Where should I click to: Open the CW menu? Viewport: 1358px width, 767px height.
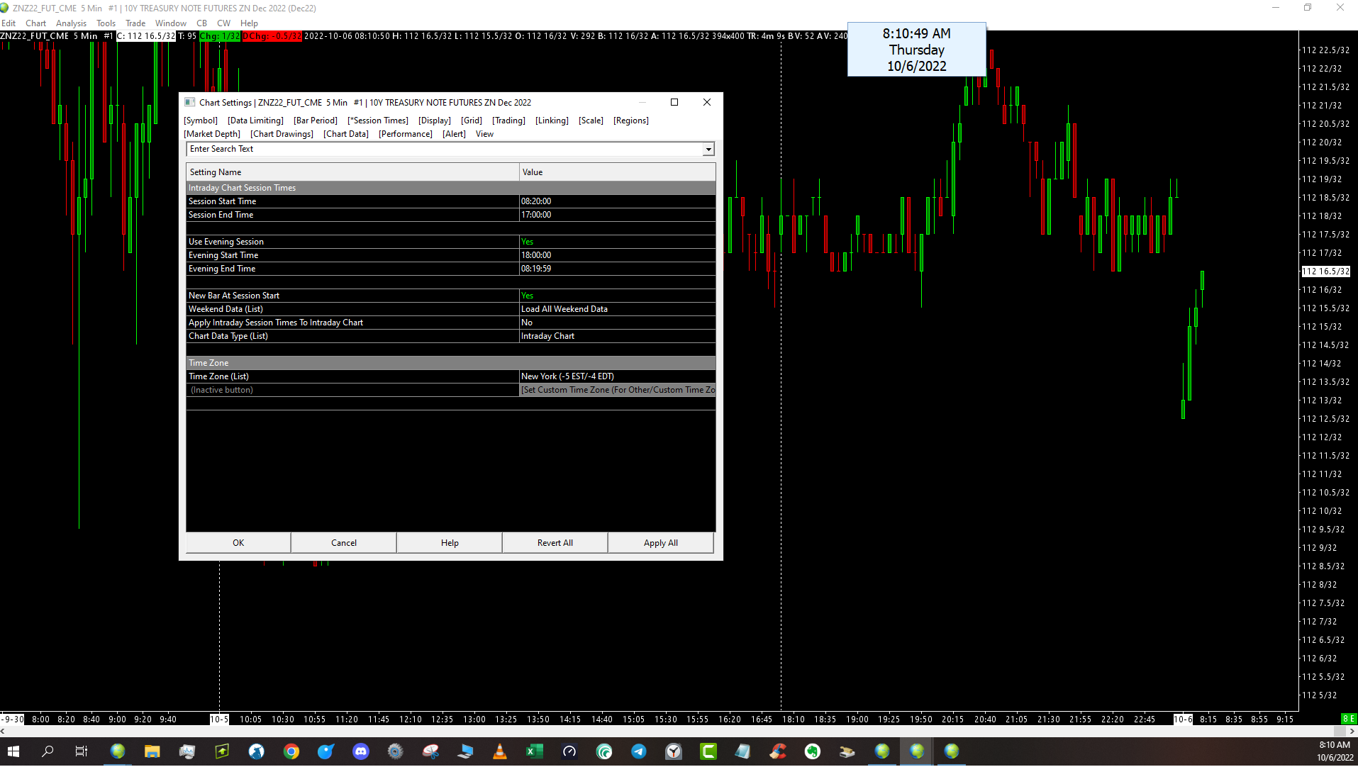[224, 23]
